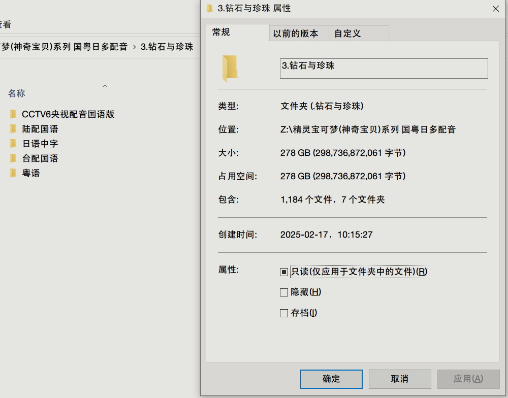Select the 陆配国语 folder icon

(x=13, y=128)
